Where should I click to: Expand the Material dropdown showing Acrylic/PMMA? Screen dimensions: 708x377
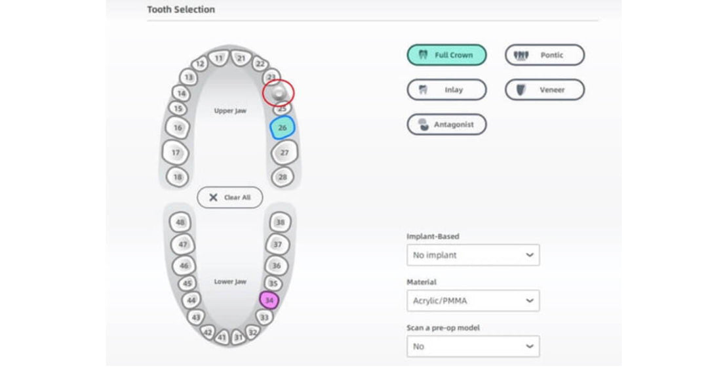click(x=473, y=301)
